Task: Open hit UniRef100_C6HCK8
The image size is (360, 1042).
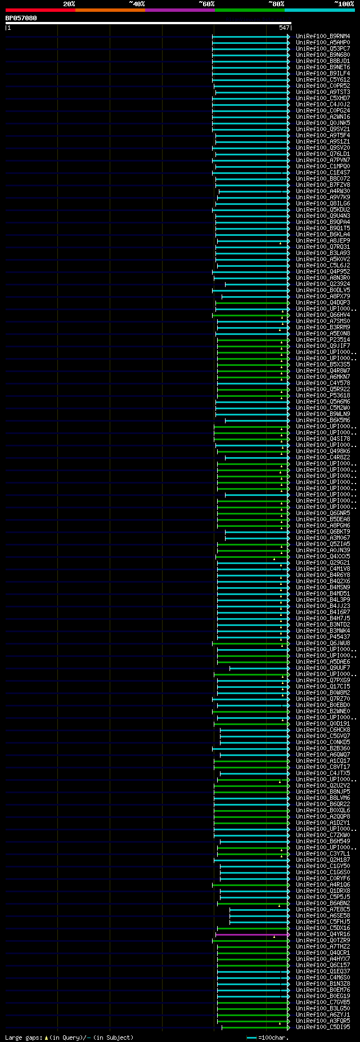Action: pos(323,730)
